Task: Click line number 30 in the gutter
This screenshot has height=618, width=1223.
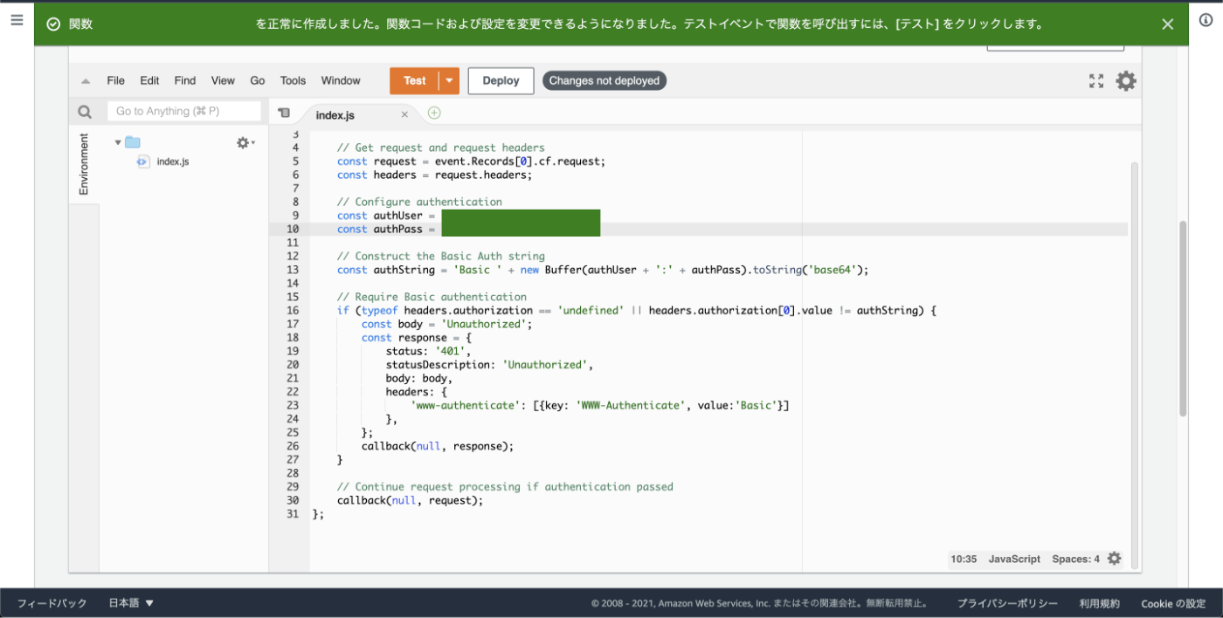Action: pos(293,500)
